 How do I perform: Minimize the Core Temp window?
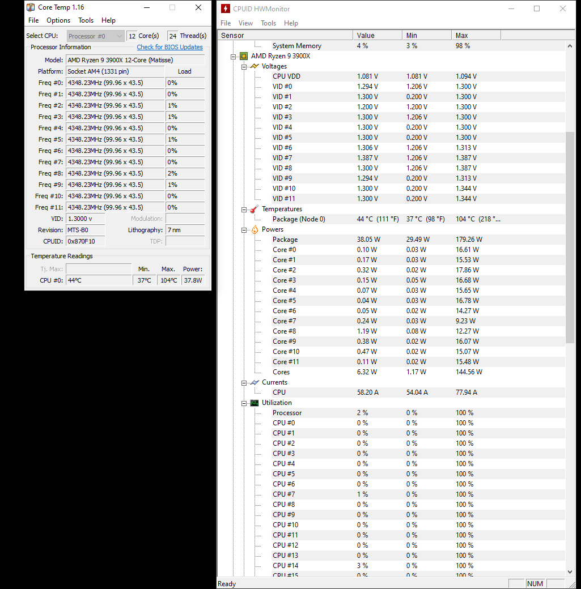[x=147, y=7]
